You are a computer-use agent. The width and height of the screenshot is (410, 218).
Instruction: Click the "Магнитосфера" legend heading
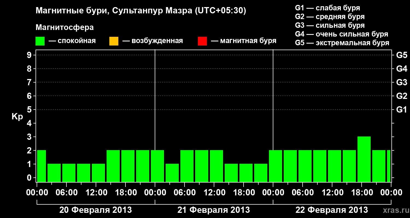click(x=65, y=28)
